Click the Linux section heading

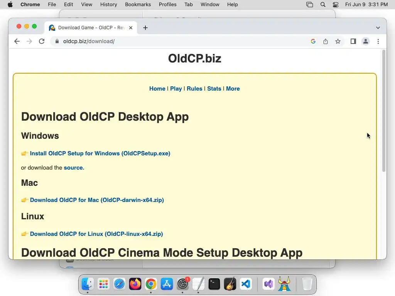(x=32, y=216)
